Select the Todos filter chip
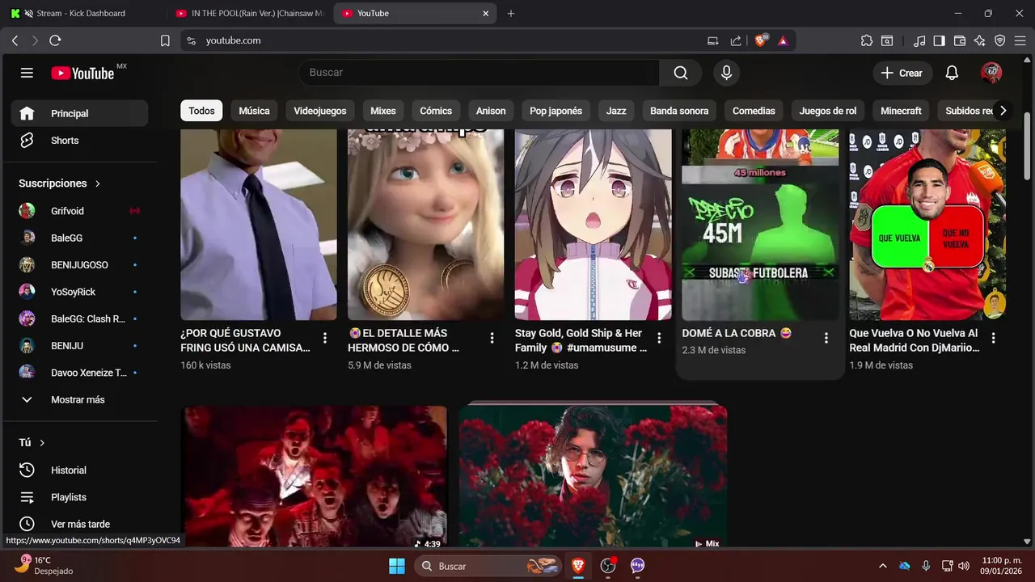 click(201, 111)
